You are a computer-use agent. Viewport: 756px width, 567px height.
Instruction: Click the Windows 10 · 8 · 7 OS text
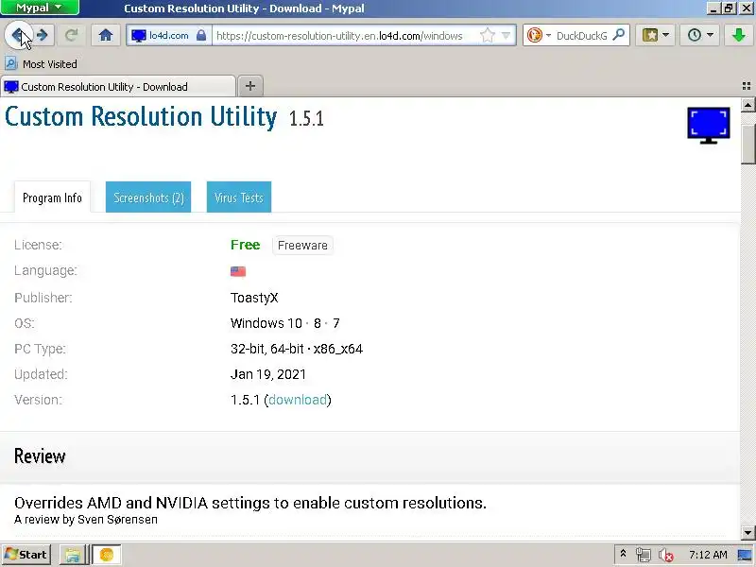point(285,323)
